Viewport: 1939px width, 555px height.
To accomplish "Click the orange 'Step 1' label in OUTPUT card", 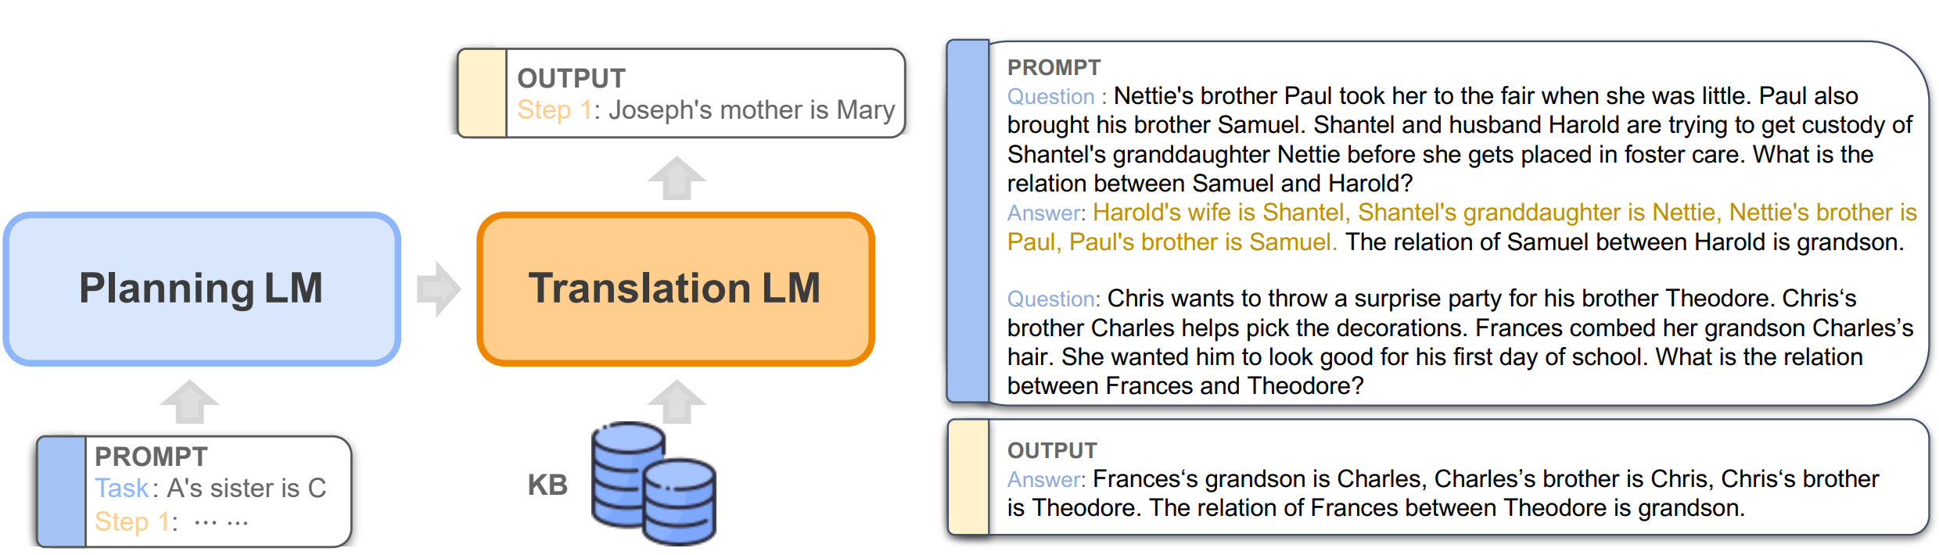I will [555, 110].
